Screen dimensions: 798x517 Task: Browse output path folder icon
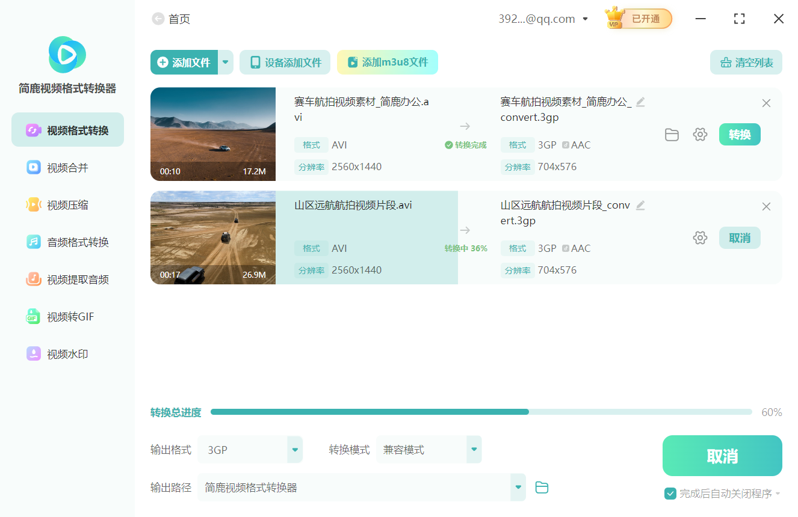point(542,488)
